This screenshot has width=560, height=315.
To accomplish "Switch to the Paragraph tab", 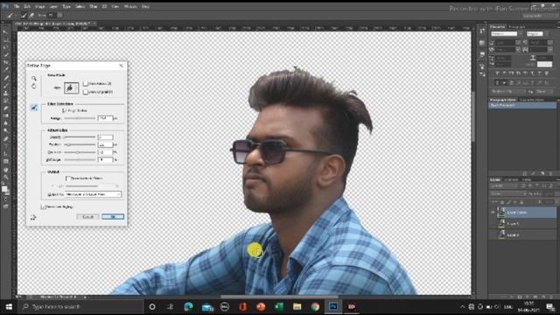I will [x=517, y=27].
